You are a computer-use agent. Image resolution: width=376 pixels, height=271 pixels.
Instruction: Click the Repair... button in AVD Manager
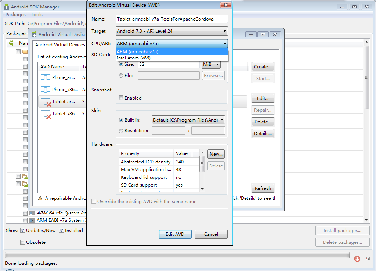[263, 110]
